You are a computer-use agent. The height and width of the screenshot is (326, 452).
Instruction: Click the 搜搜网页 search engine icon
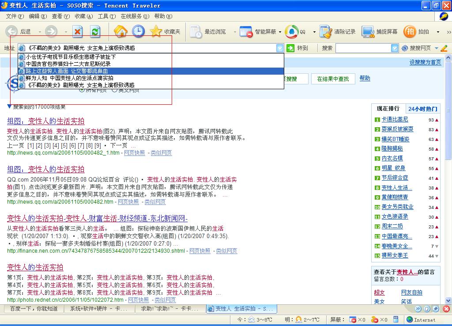[405, 48]
